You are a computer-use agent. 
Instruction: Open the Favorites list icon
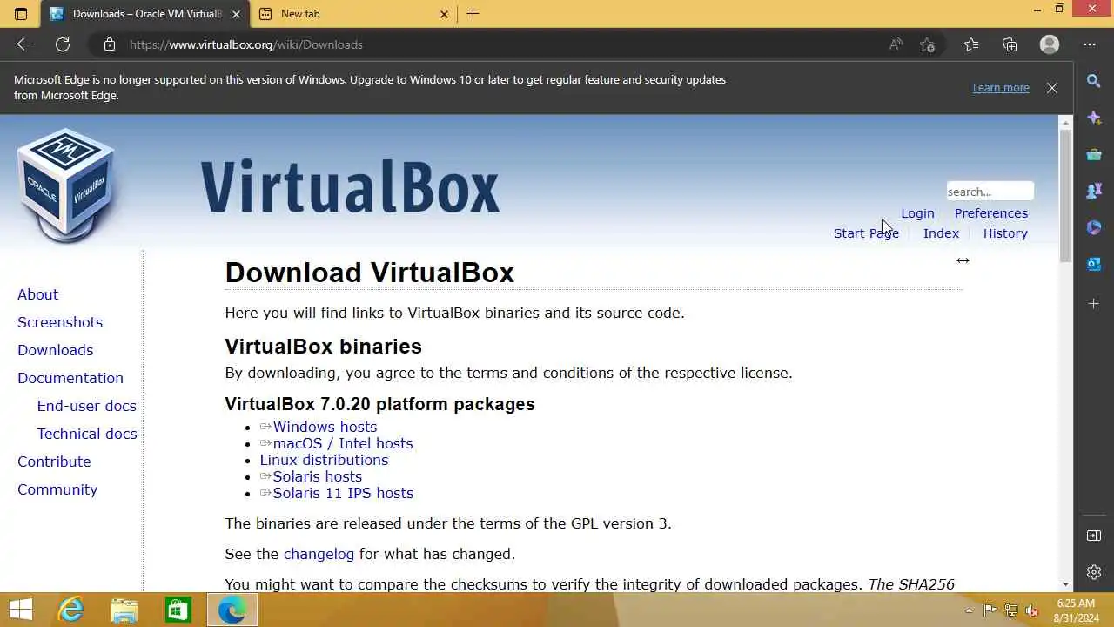(971, 44)
